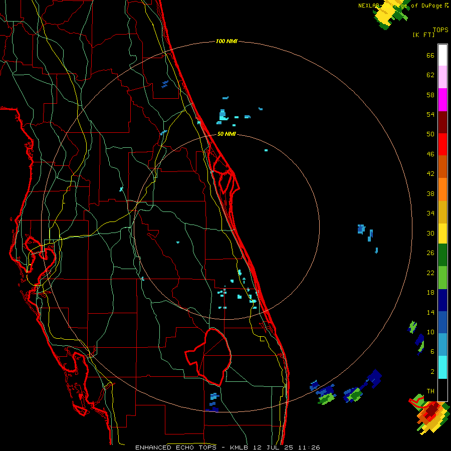This screenshot has height=451, width=451.
Task: Click the Lake Okeechobee red outline
Action: click(x=208, y=357)
